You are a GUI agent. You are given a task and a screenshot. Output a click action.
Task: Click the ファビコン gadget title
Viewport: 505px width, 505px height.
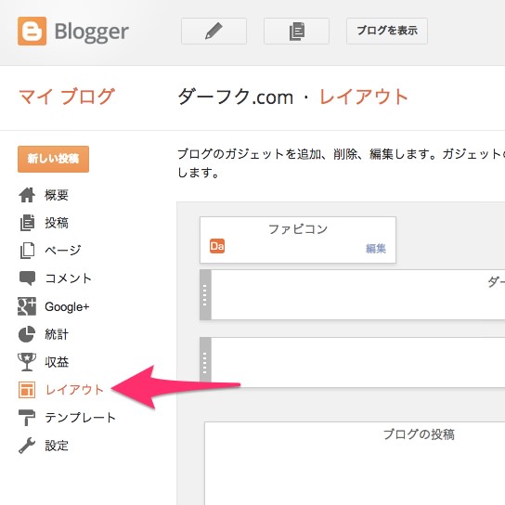[x=298, y=229]
